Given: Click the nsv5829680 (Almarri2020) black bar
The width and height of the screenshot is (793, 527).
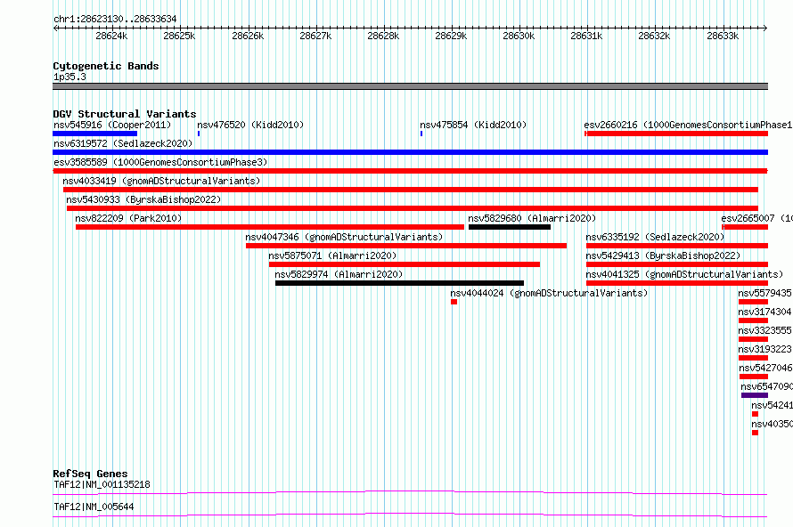Looking at the screenshot, I should (x=510, y=227).
